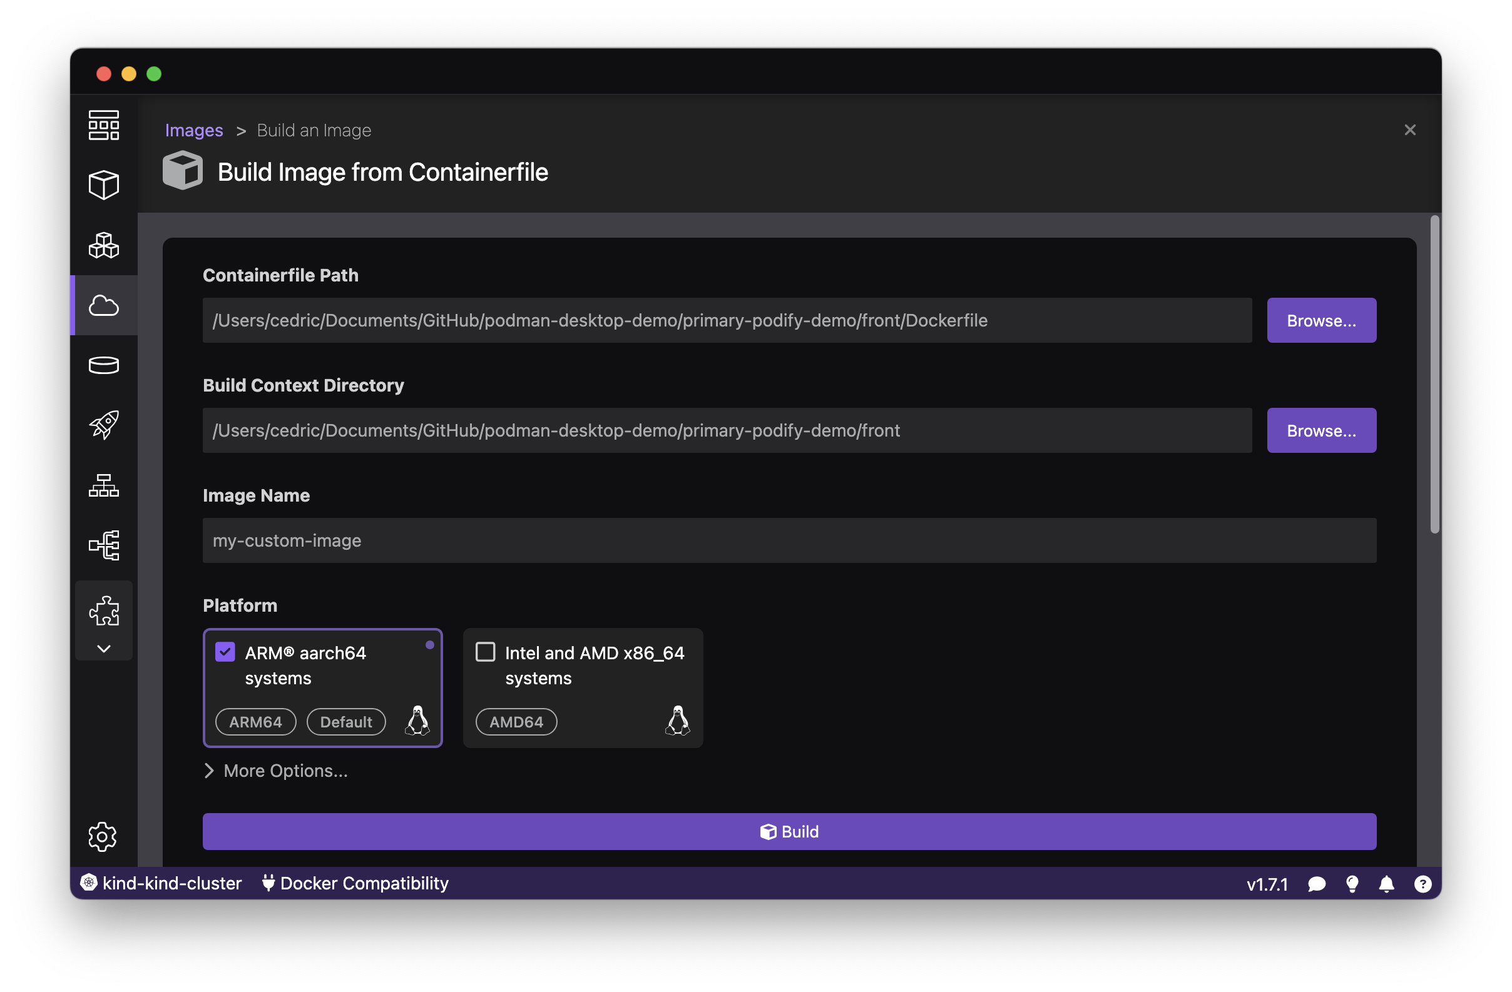Expand More Options section
This screenshot has width=1512, height=992.
(x=275, y=771)
